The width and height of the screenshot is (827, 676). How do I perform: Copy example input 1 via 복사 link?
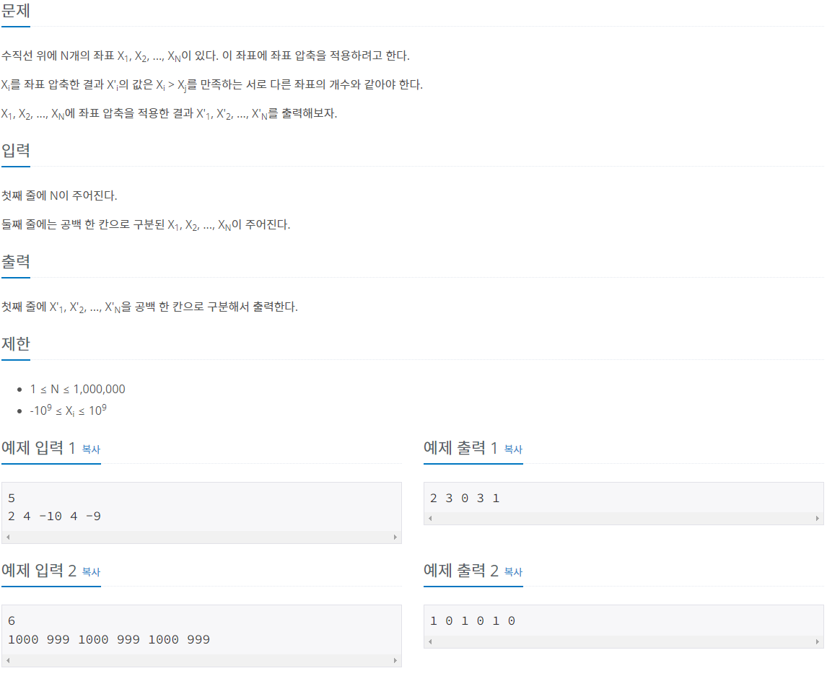[x=91, y=449]
